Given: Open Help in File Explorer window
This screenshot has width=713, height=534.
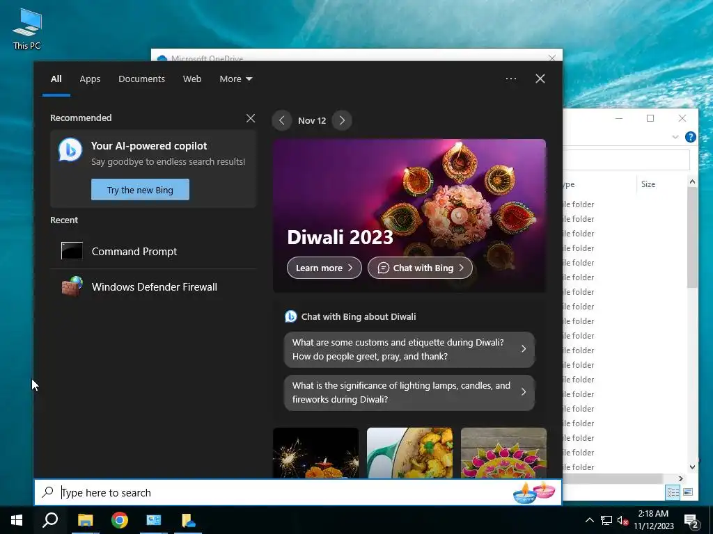Looking at the screenshot, I should (690, 137).
